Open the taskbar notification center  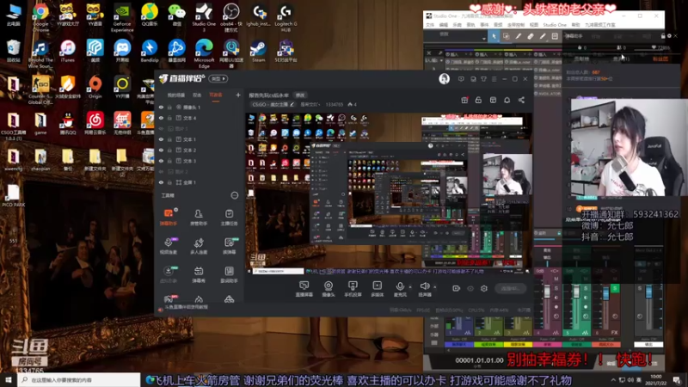[x=677, y=380]
